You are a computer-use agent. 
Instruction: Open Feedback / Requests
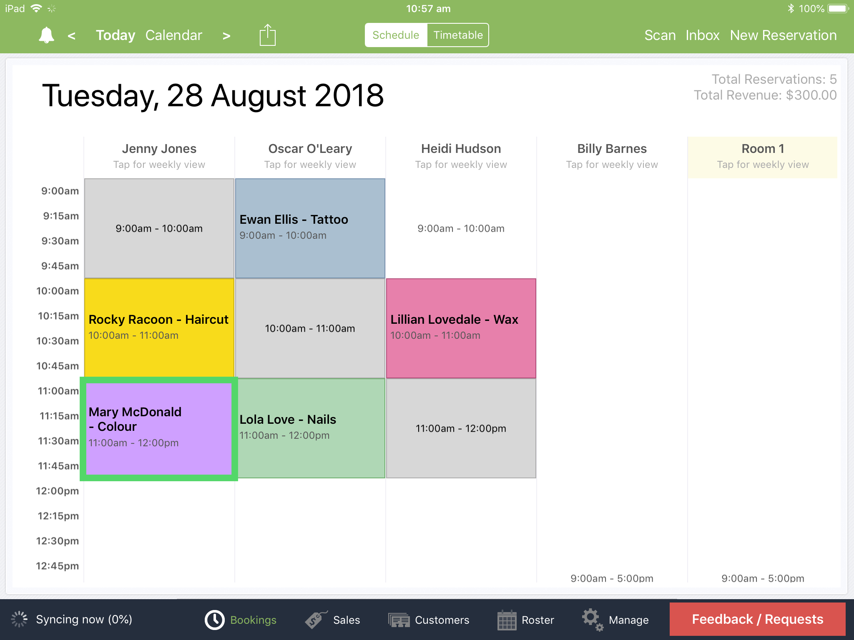[757, 619]
